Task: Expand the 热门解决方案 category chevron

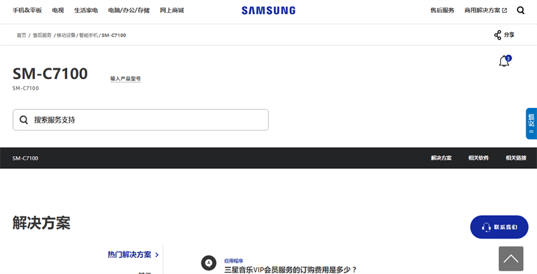Action: point(157,255)
